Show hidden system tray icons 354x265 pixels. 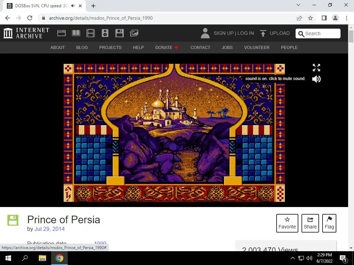292,258
